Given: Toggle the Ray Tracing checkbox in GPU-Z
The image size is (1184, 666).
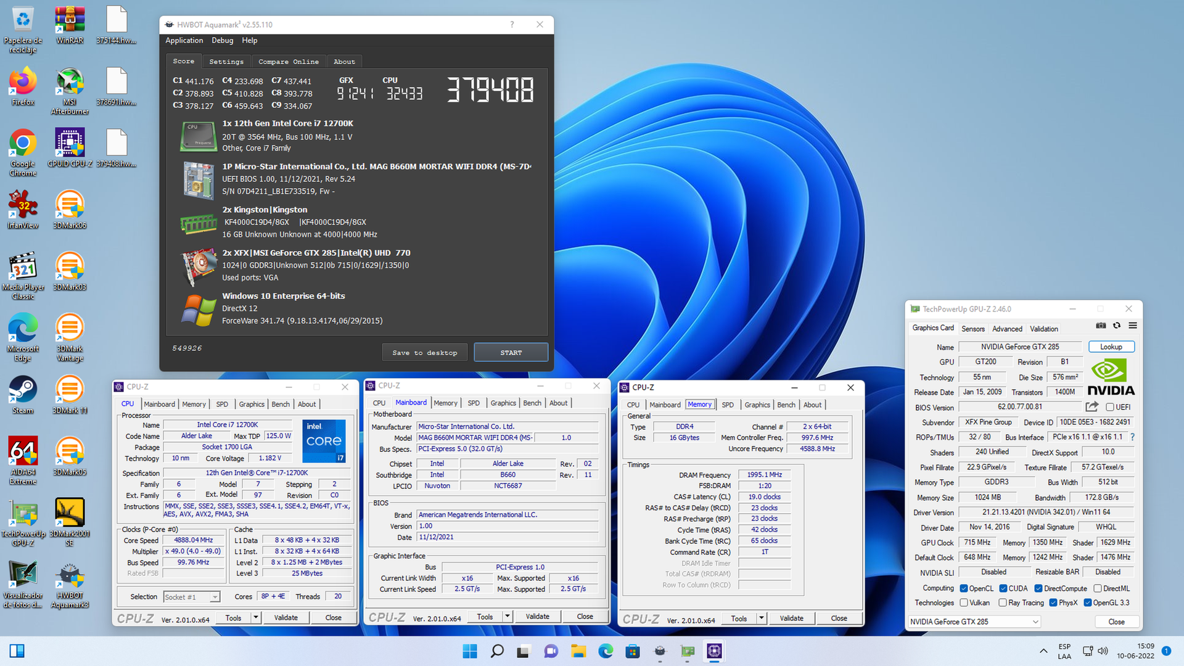Looking at the screenshot, I should tap(1003, 602).
